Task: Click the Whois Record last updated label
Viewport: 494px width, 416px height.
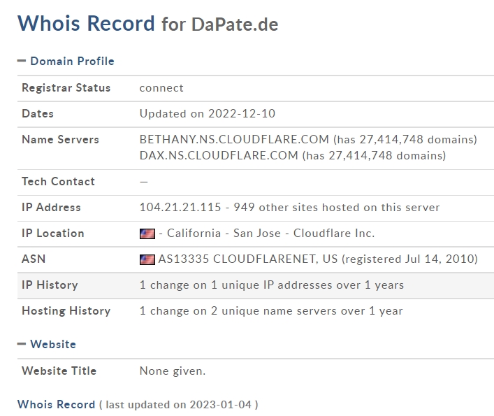Action: coord(56,404)
